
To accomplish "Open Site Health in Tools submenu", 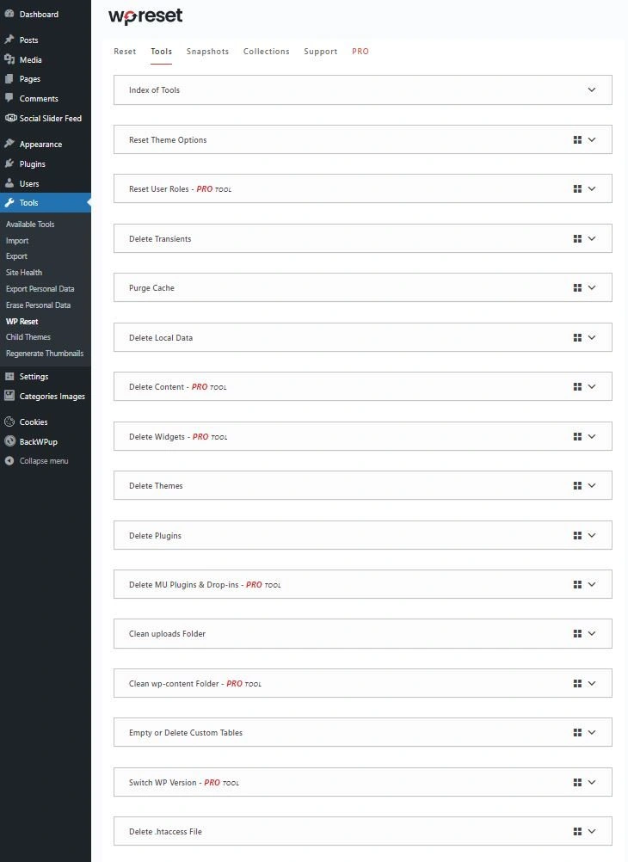I will [24, 273].
